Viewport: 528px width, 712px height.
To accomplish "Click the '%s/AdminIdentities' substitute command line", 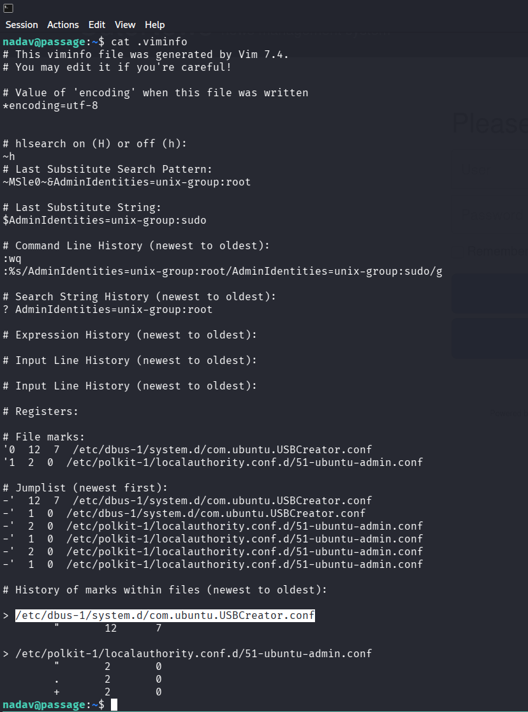I will 223,271.
